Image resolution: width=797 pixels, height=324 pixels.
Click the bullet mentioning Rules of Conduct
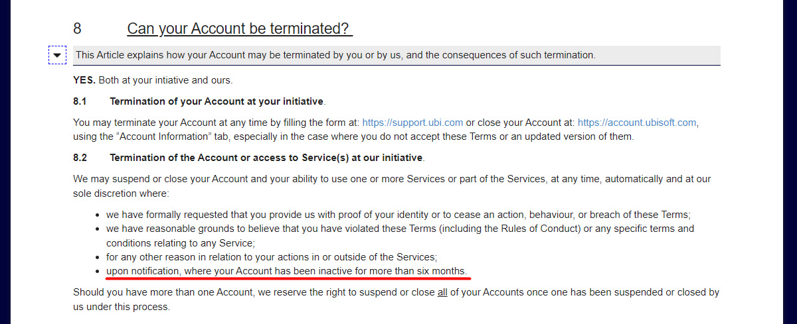coord(398,229)
